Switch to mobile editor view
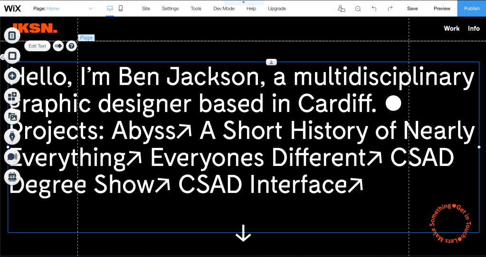 click(121, 9)
